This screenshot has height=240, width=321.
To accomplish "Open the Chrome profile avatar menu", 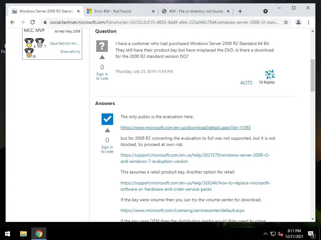I will 298,22.
